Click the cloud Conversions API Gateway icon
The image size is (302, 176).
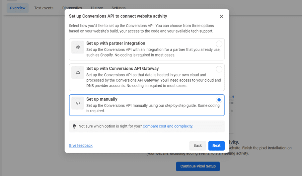pyautogui.click(x=78, y=72)
